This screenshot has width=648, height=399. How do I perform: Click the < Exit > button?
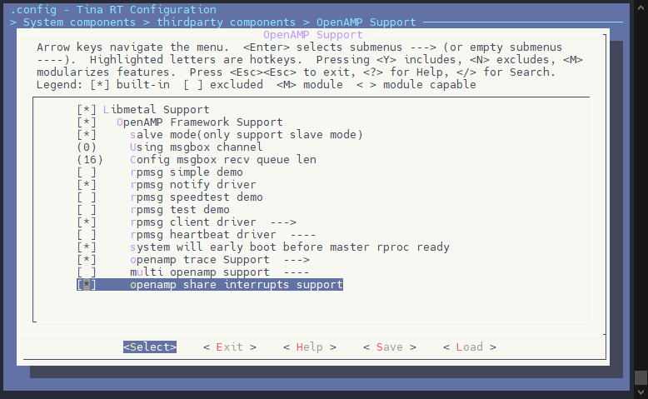230,347
